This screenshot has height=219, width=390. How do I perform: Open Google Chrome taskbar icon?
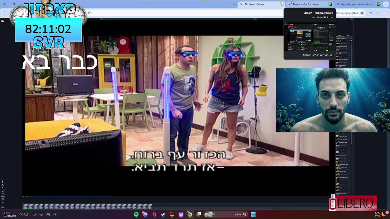190,214
